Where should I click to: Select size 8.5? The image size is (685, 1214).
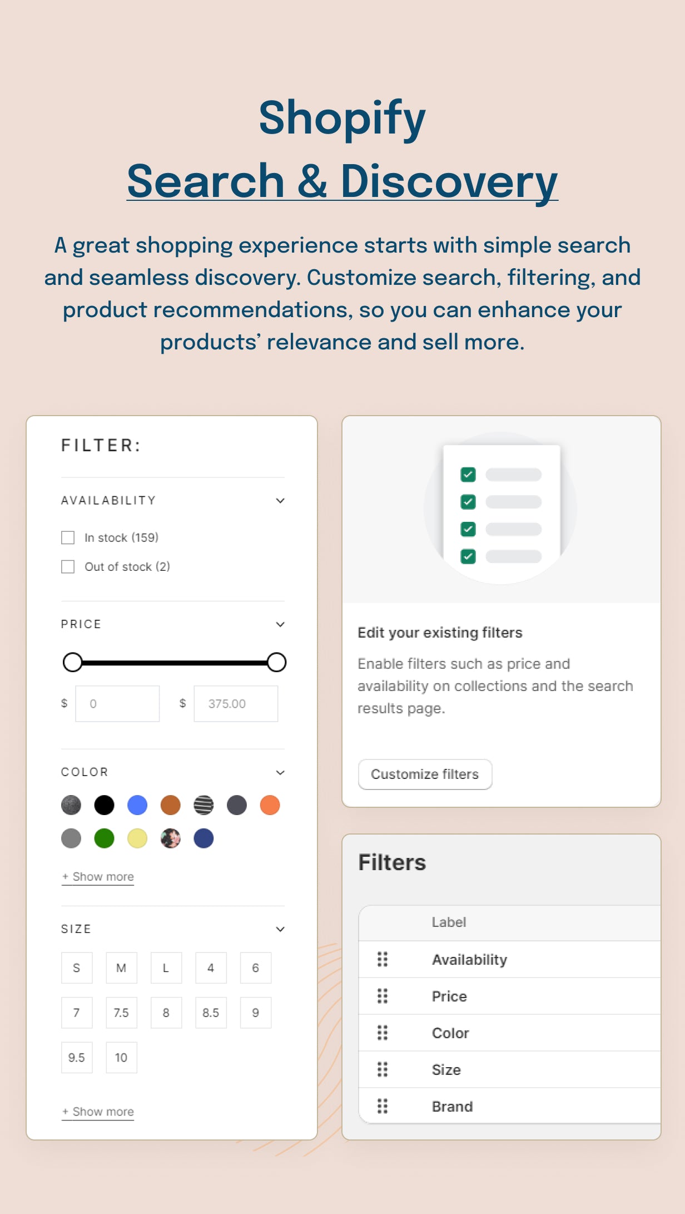pos(211,1013)
